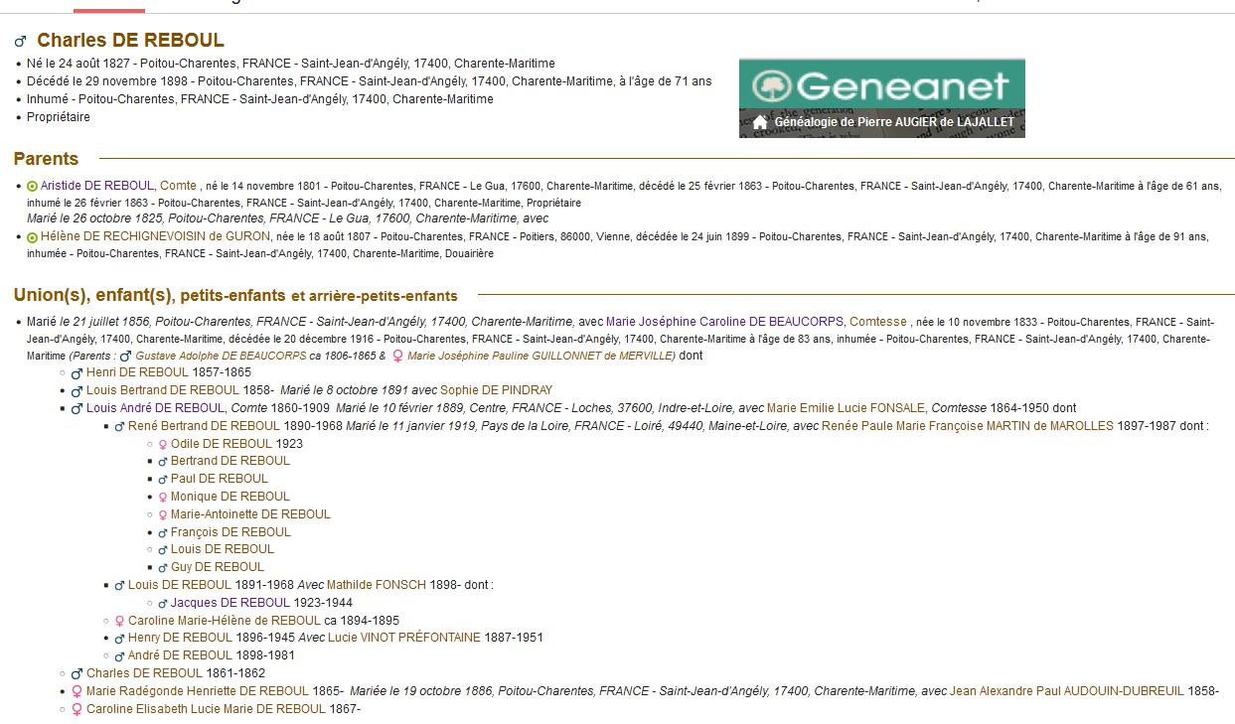Click the green tree icon beside Aristide DE REBOUL
1235x724 pixels.
pos(33,186)
